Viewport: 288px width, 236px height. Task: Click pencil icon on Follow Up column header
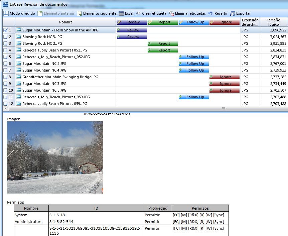(x=181, y=22)
